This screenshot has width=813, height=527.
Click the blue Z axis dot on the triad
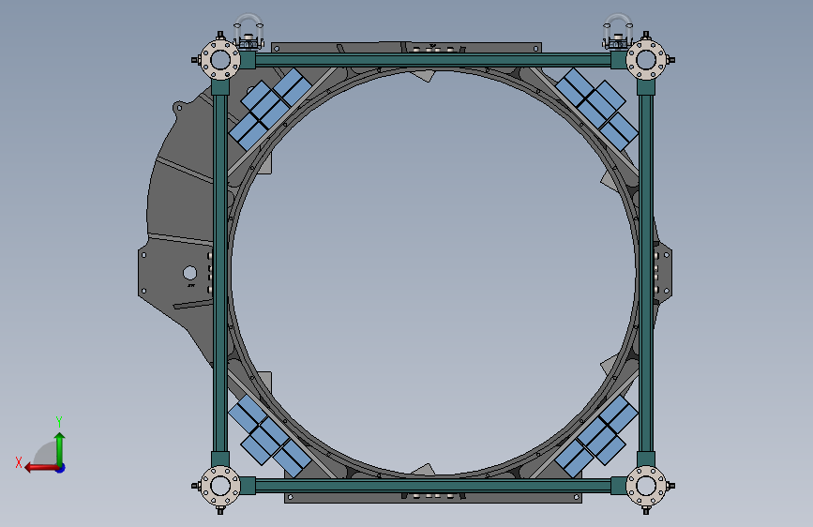click(61, 468)
